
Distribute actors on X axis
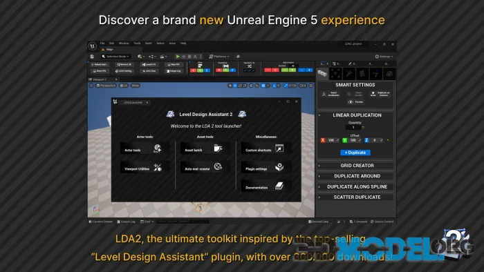point(219,70)
